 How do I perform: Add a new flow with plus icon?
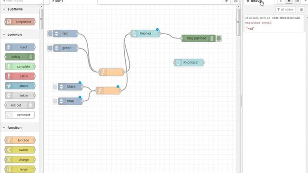click(227, 1)
